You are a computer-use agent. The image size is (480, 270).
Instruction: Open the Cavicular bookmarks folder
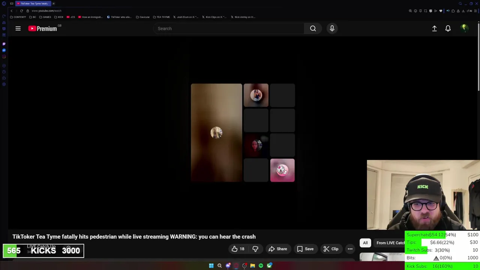click(142, 17)
